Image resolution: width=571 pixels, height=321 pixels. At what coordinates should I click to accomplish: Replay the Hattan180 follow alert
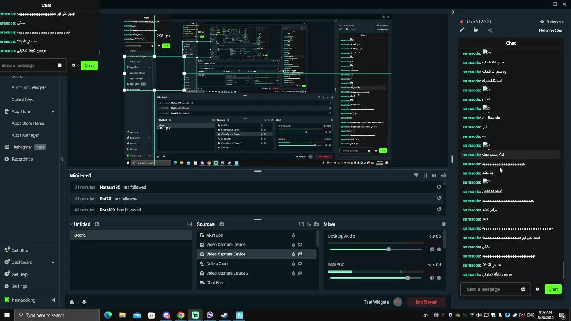(439, 187)
